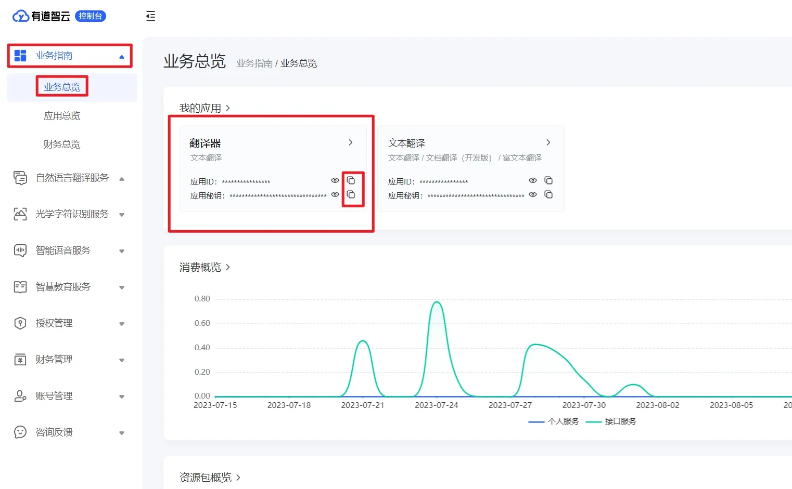
Task: Copy the 应用ID of 翻译器 app
Action: (x=352, y=180)
